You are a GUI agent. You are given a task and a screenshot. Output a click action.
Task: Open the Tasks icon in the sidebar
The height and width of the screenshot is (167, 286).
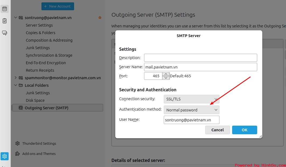pyautogui.click(x=5, y=21)
